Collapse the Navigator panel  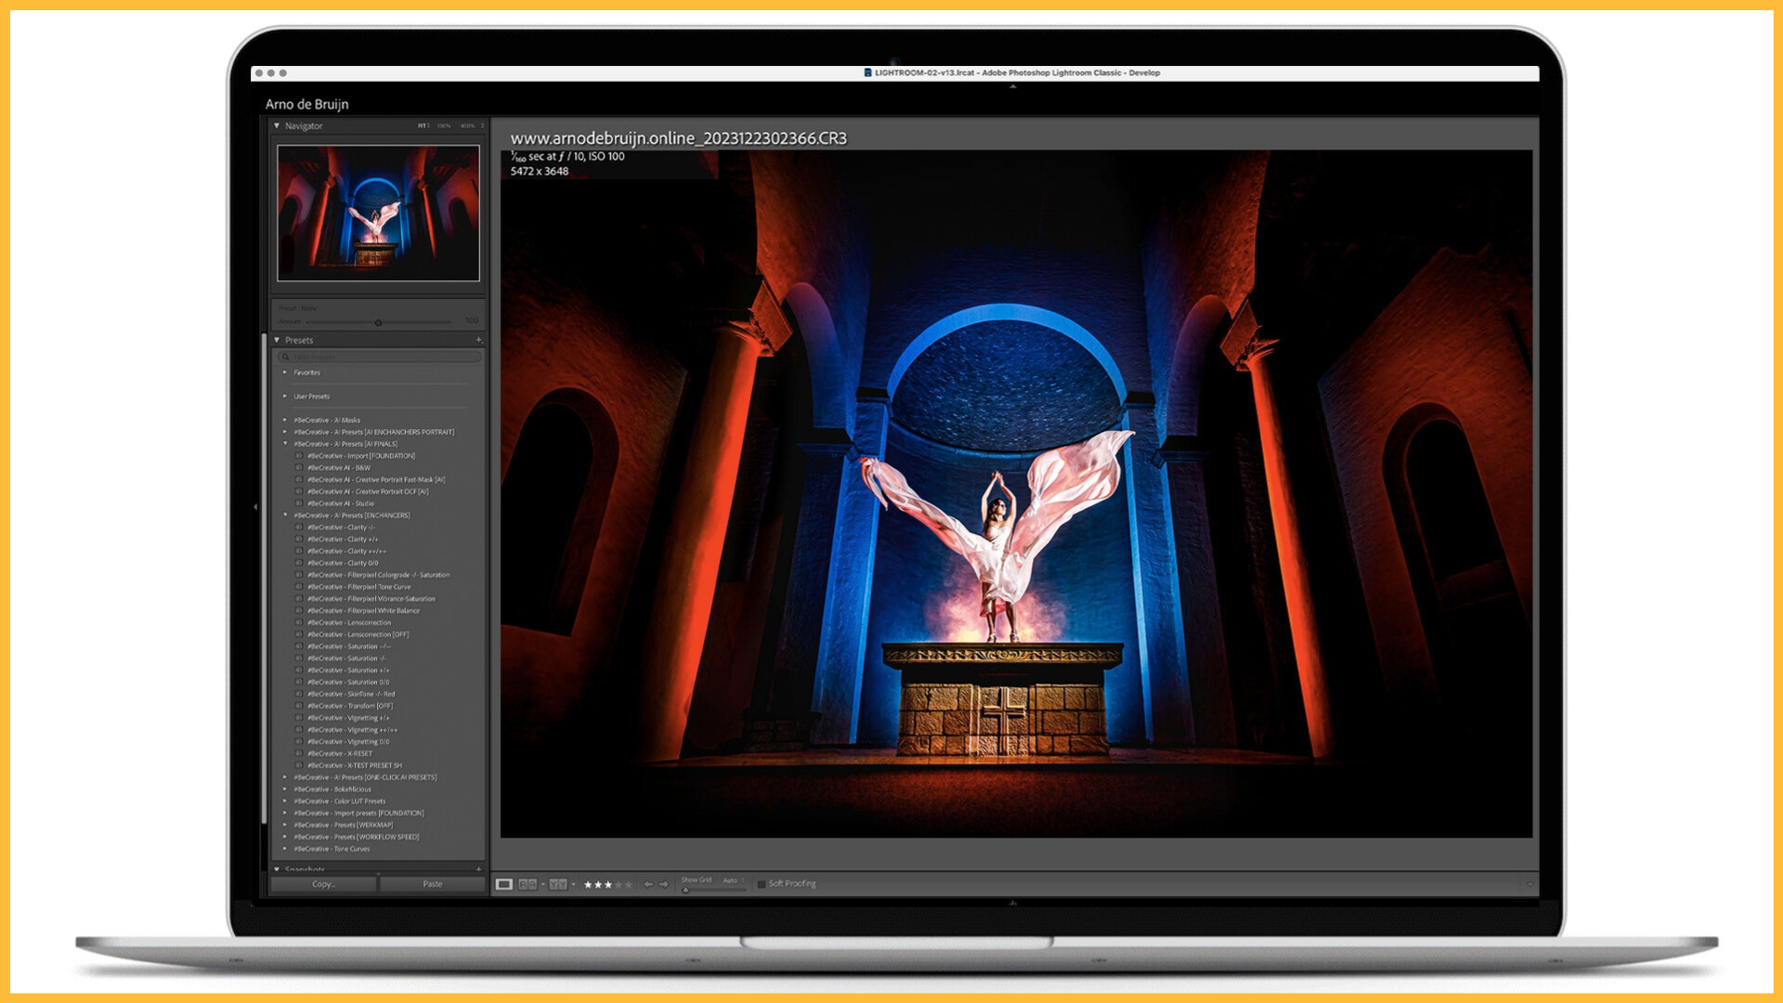[x=277, y=124]
